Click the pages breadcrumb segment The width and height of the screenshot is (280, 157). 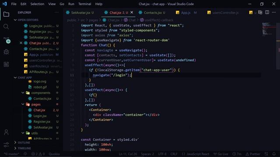pos(93,20)
